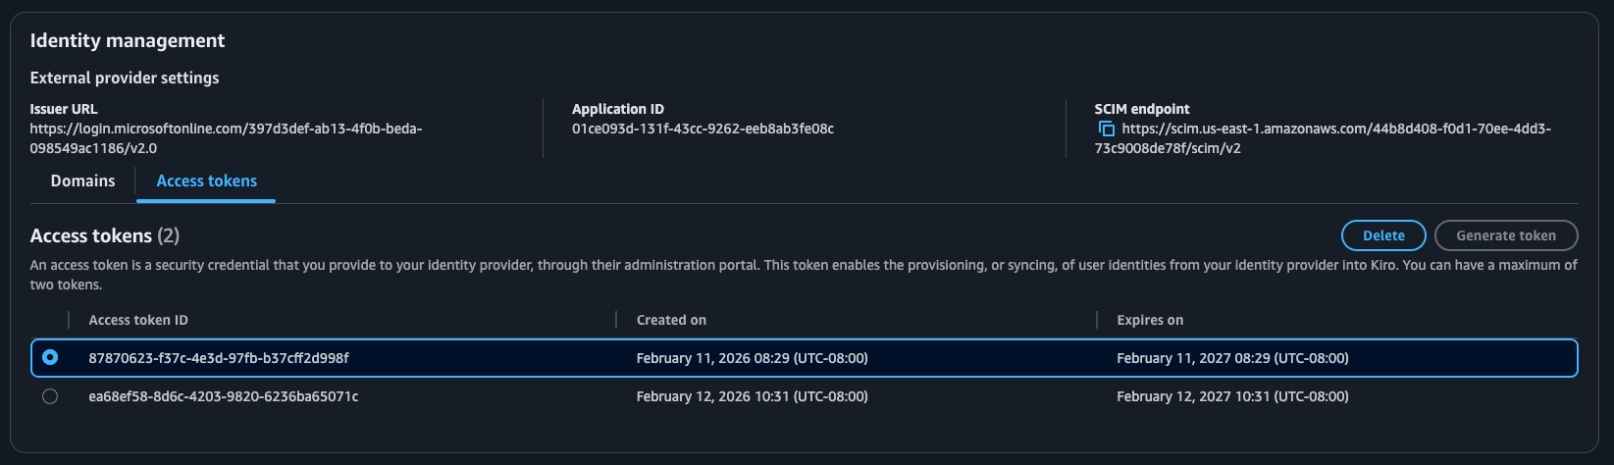Select radio button for token ea68ef58
Image resolution: width=1614 pixels, height=465 pixels.
(50, 396)
